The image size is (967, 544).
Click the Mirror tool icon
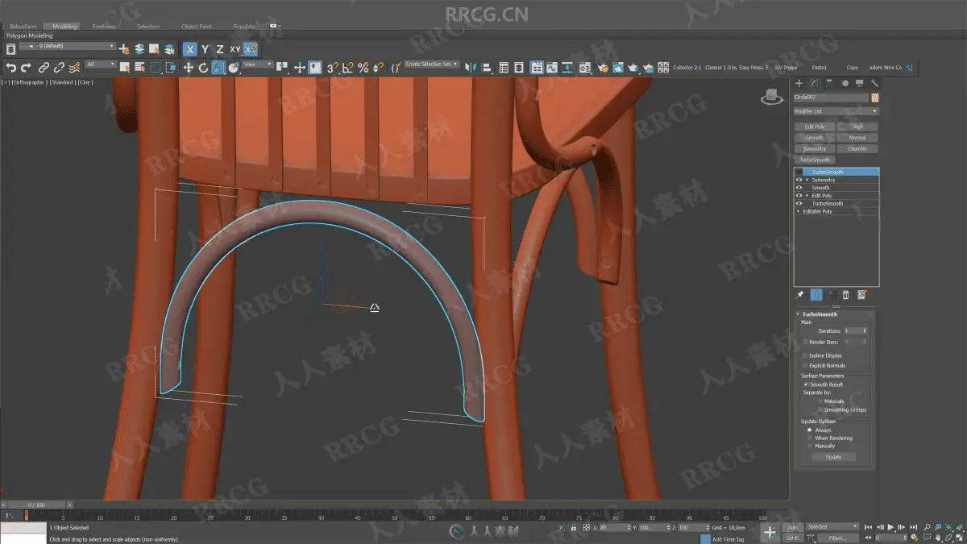tap(471, 68)
